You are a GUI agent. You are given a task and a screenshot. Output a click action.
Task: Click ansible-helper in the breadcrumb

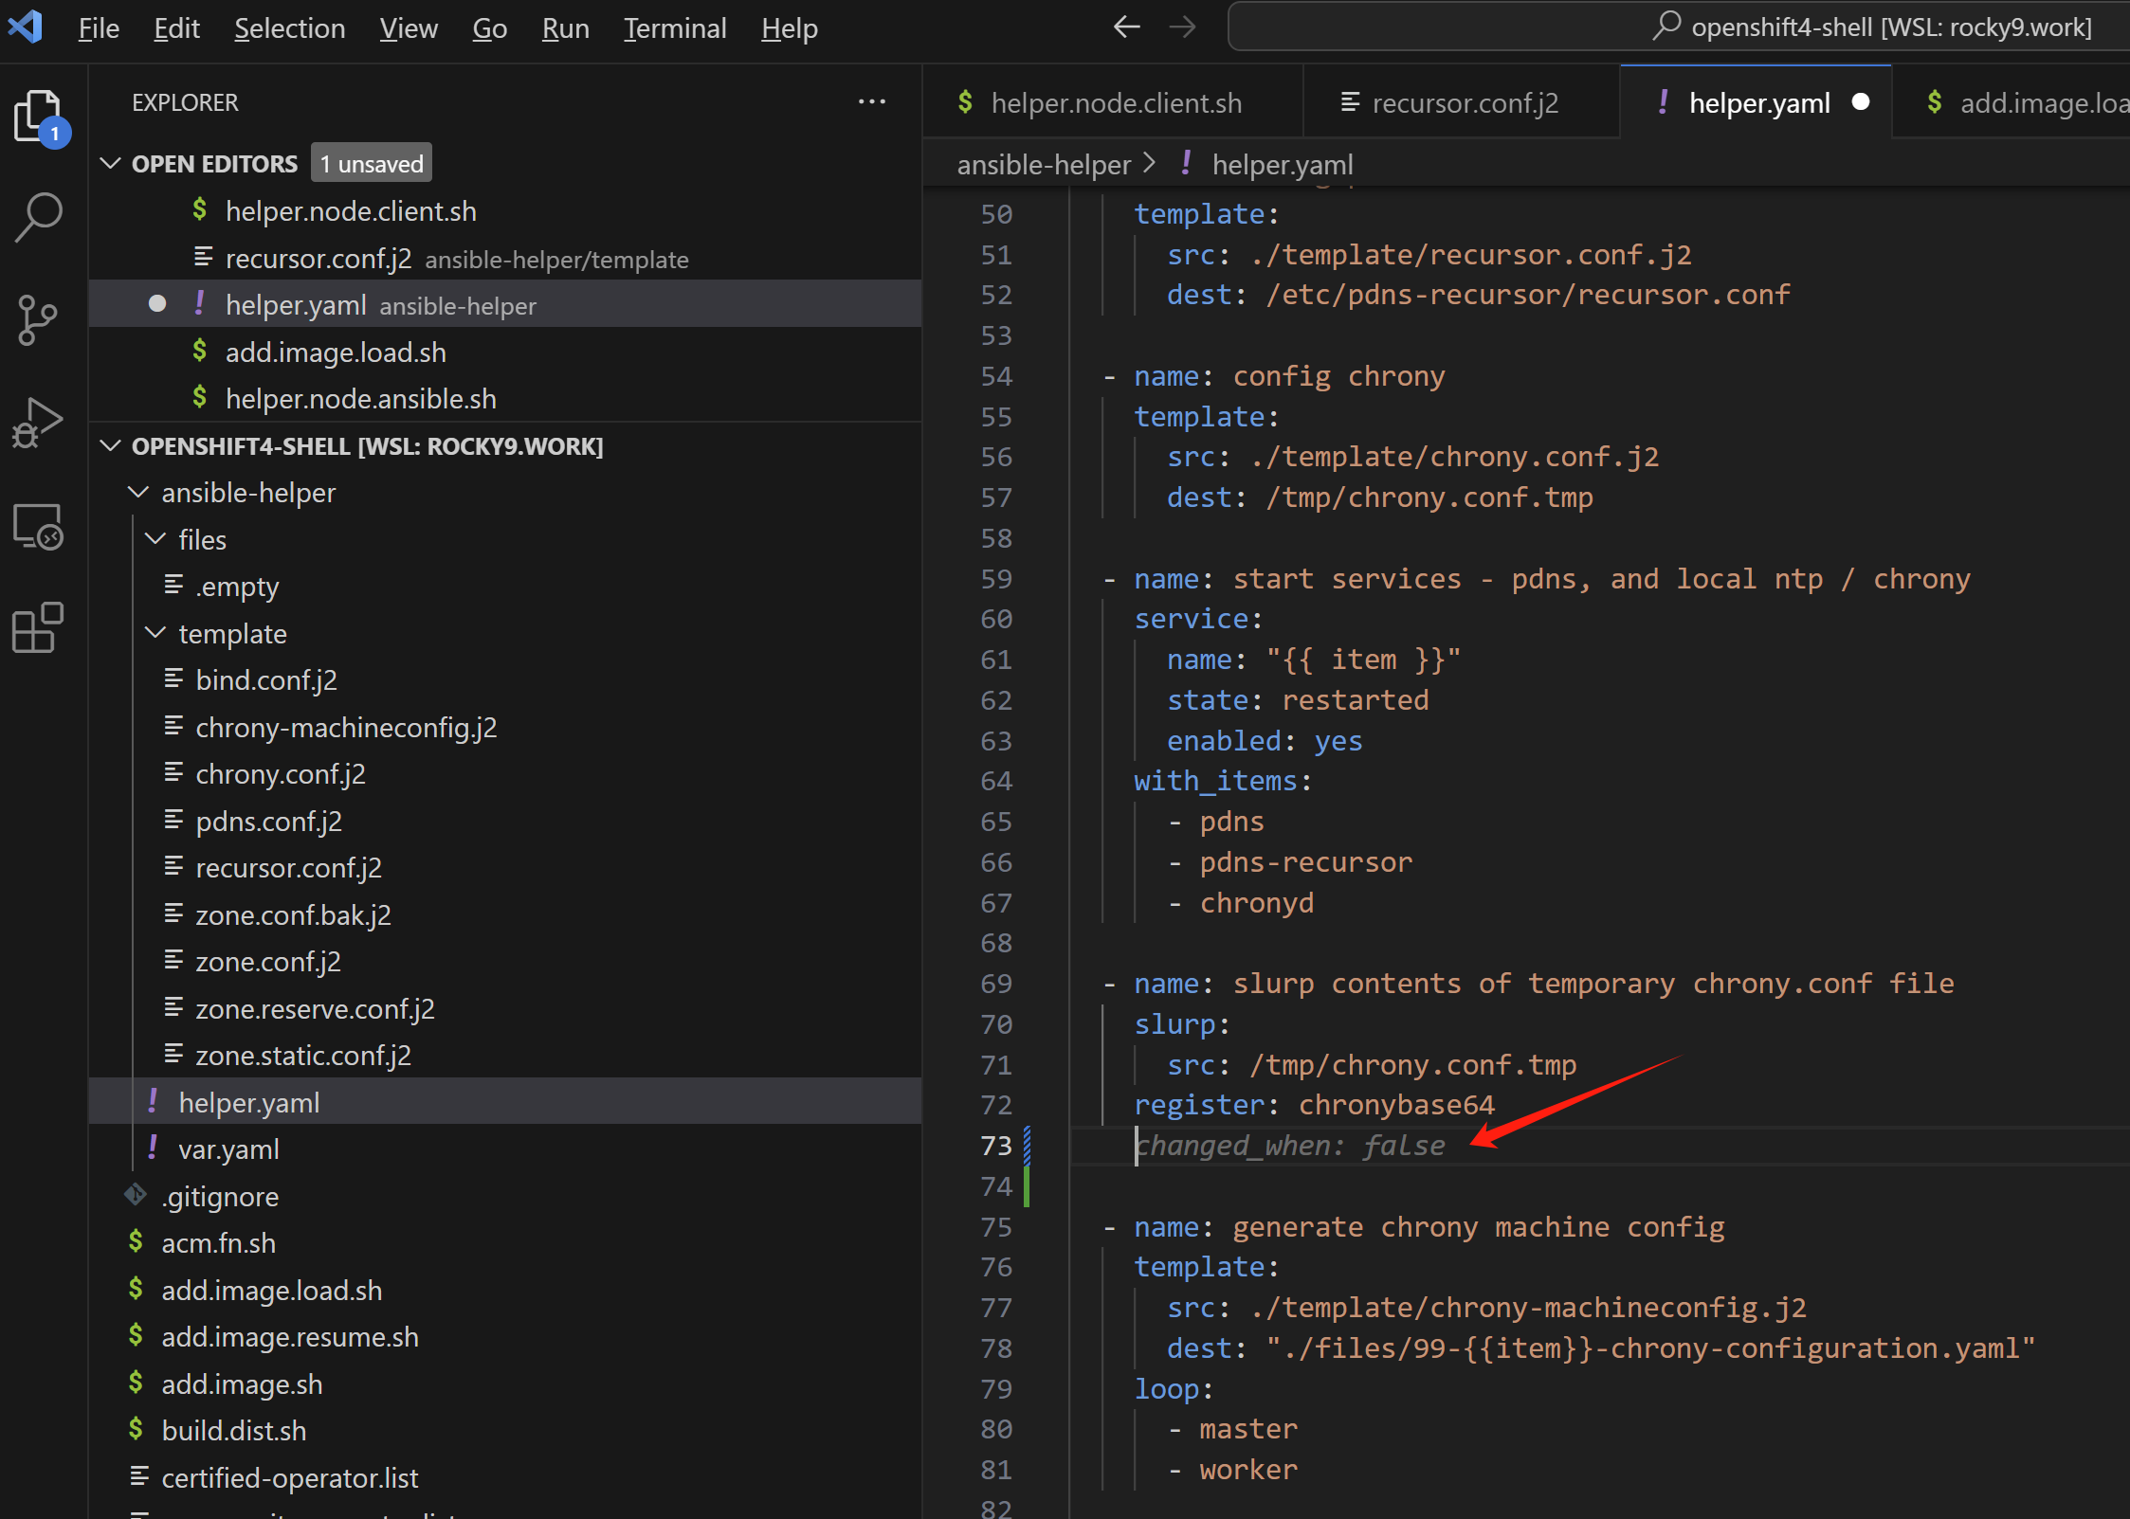coord(1043,165)
